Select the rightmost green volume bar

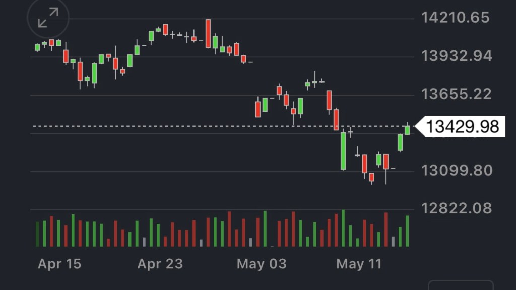click(407, 231)
